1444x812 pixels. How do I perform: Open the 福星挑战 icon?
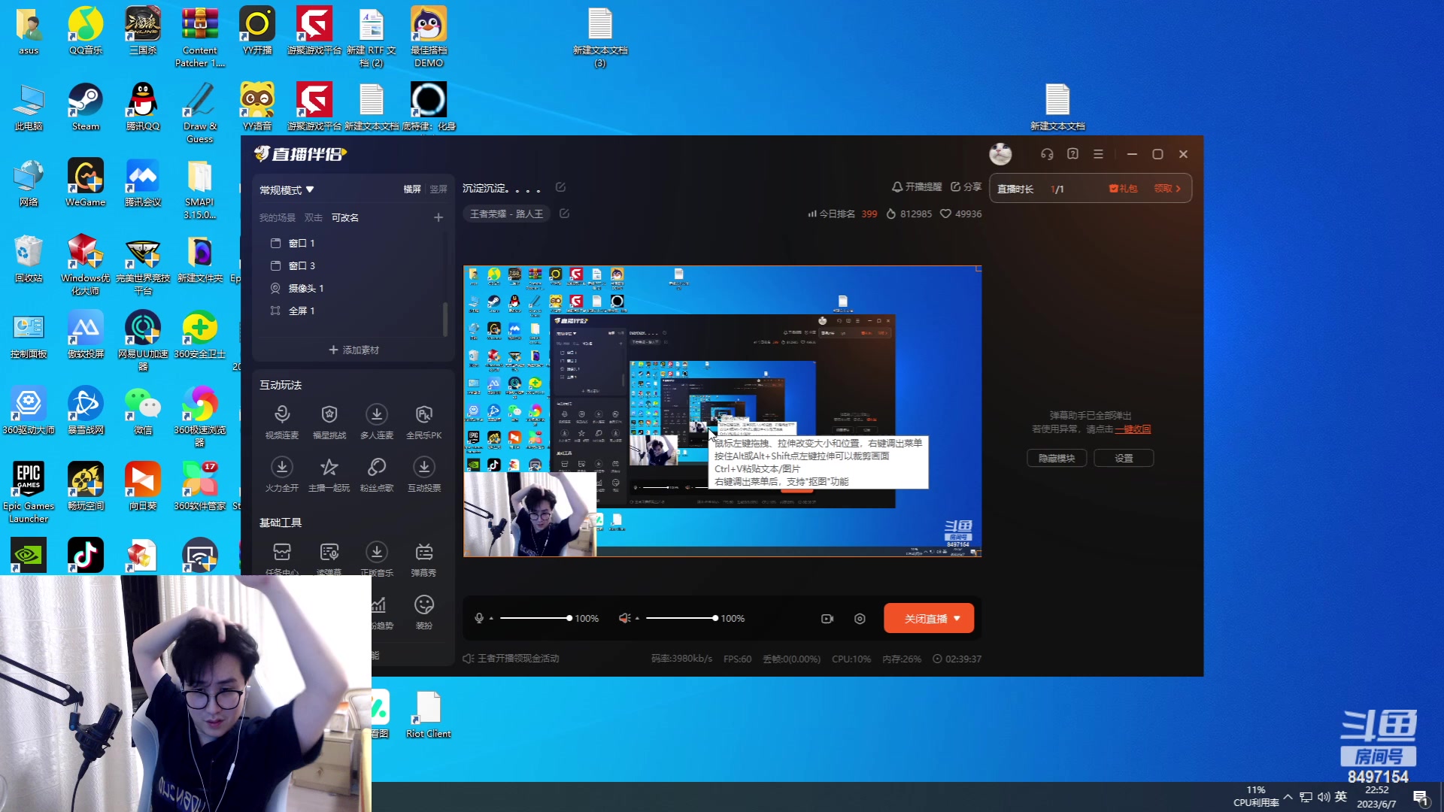329,415
